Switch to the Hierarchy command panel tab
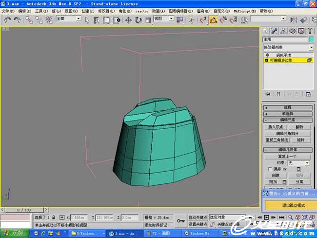This screenshot has height=238, width=317. click(283, 31)
